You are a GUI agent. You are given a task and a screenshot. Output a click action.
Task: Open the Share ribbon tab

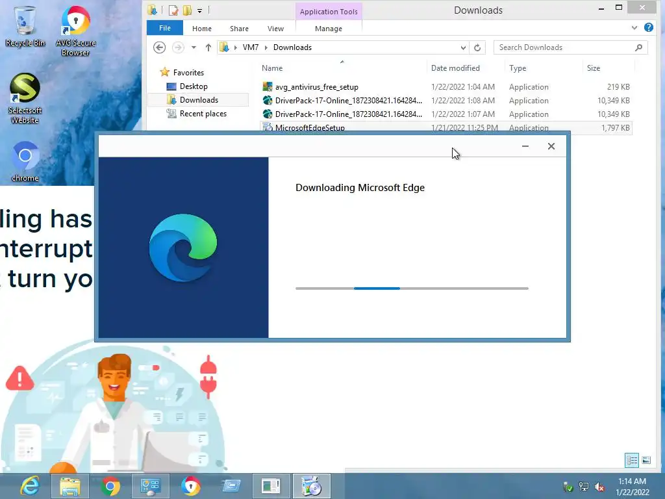click(239, 29)
